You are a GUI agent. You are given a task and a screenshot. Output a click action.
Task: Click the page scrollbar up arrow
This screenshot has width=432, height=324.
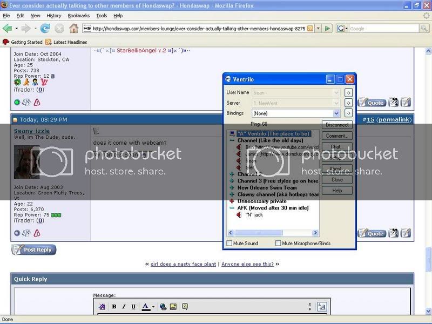click(x=428, y=51)
